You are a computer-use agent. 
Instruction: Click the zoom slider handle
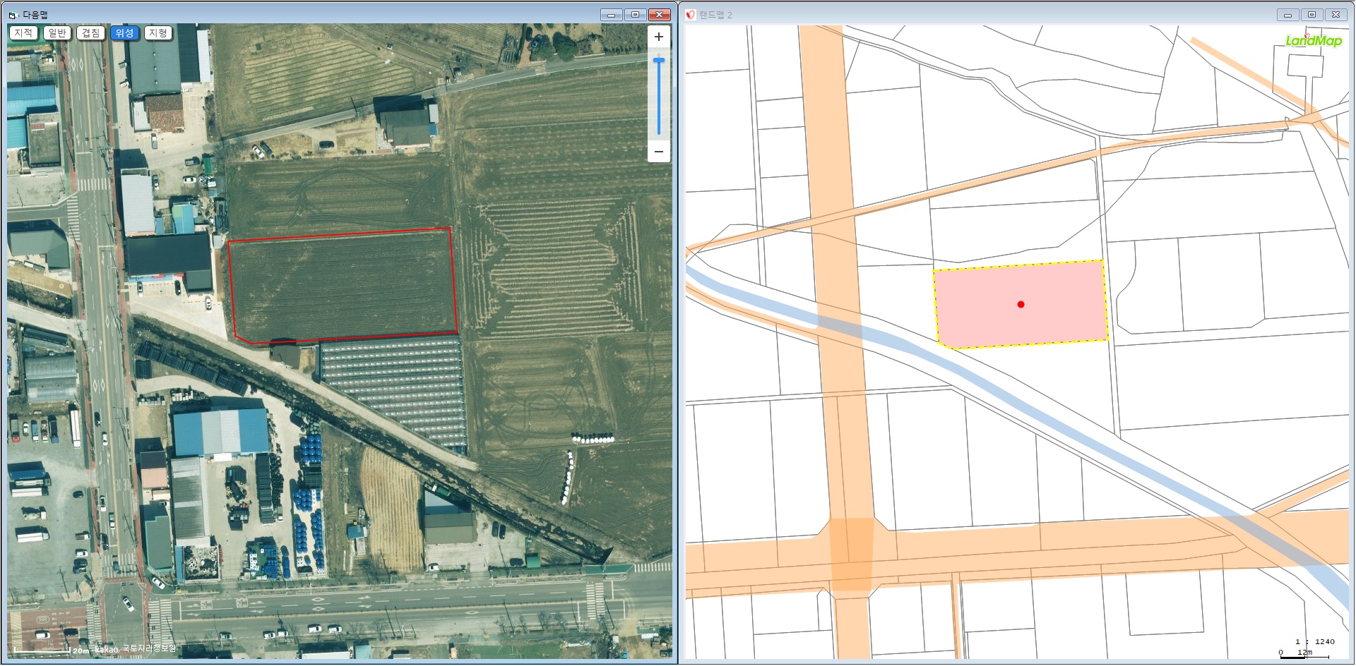pyautogui.click(x=659, y=61)
